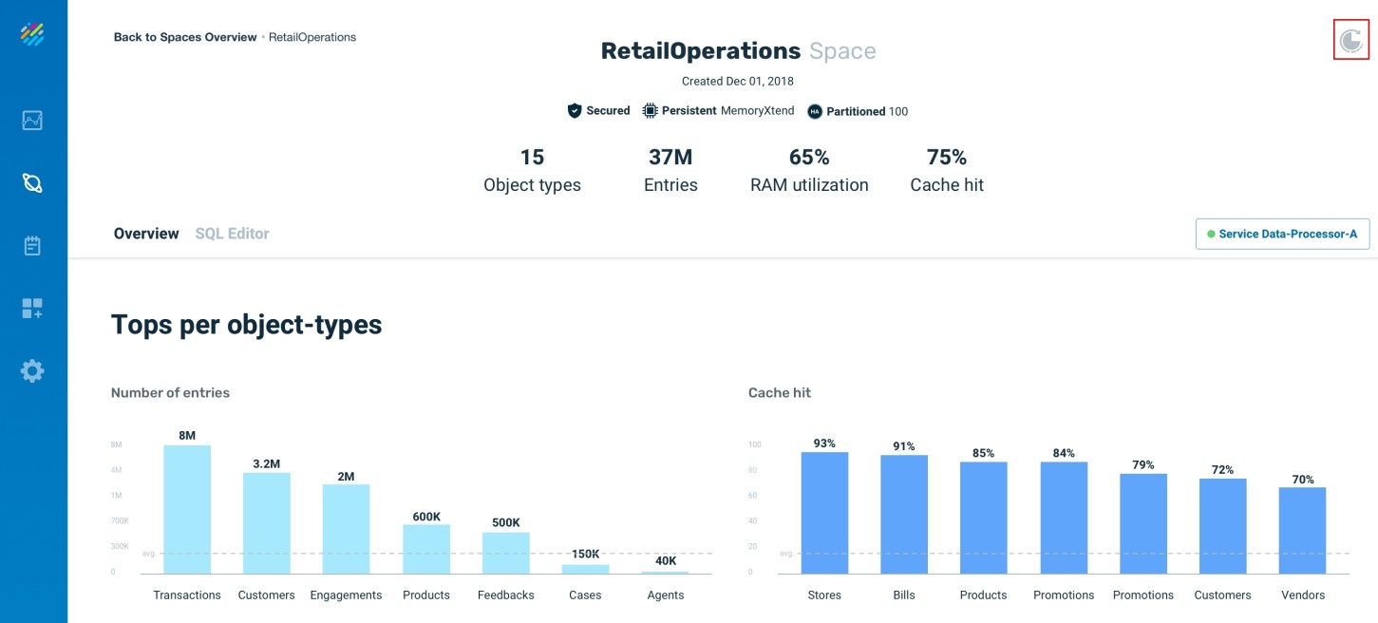This screenshot has width=1378, height=623.
Task: Click the 65% RAM utilization stat
Action: [809, 169]
